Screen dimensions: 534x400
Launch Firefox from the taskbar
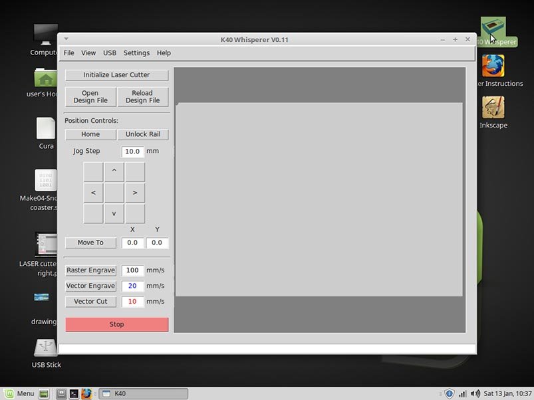point(86,393)
